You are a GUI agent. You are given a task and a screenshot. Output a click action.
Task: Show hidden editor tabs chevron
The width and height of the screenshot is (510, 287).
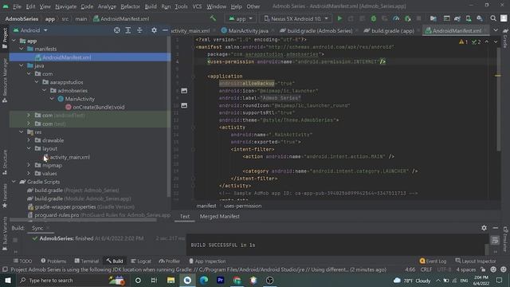click(496, 30)
